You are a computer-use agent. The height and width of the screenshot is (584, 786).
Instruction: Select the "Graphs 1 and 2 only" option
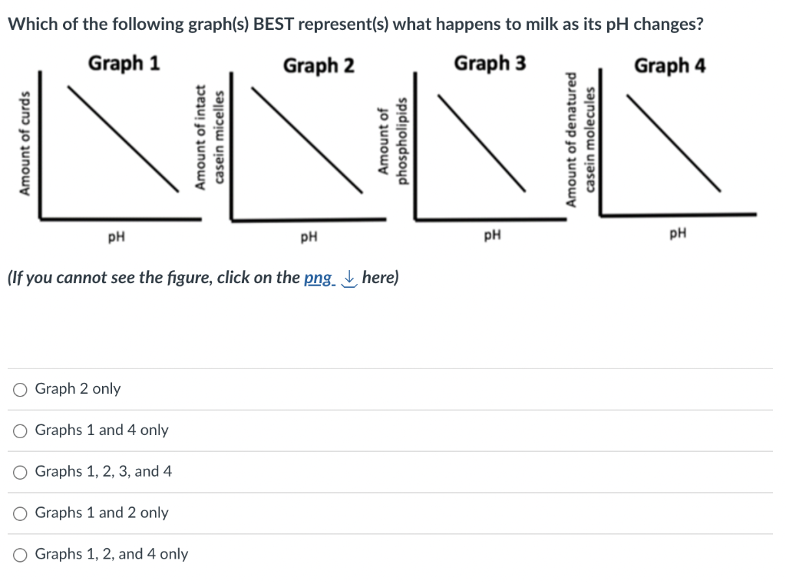click(19, 513)
